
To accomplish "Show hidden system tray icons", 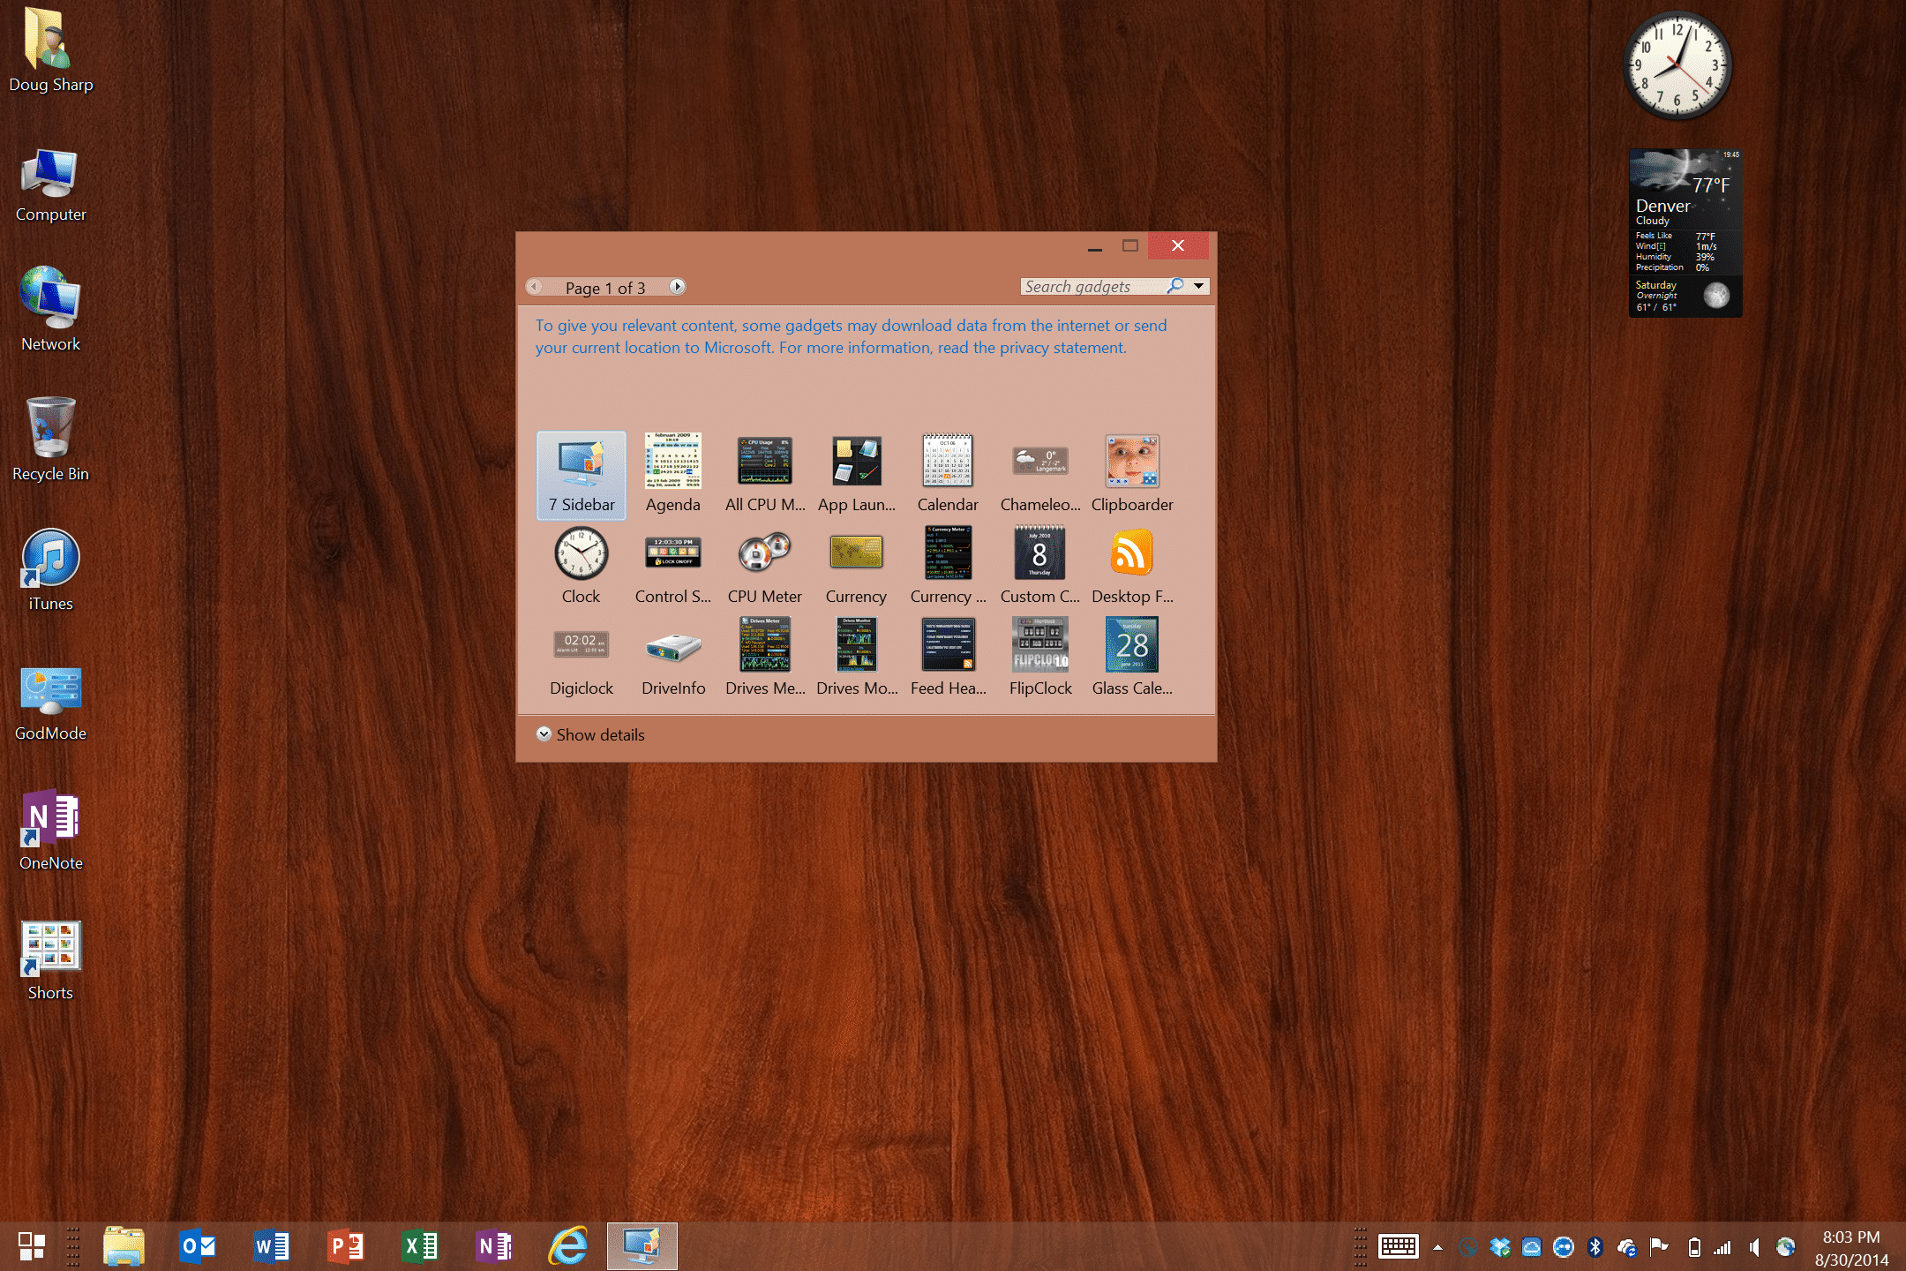I will 1437,1247.
